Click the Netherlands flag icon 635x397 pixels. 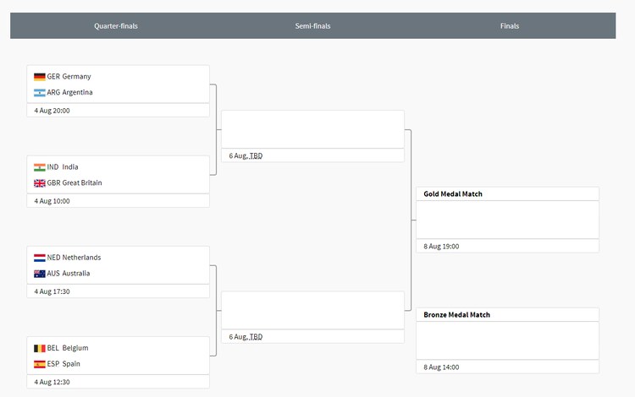click(x=39, y=258)
